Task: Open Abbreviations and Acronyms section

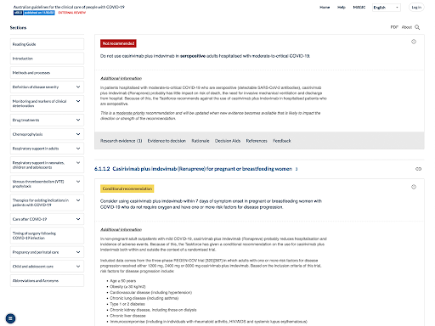Action: coord(47,280)
